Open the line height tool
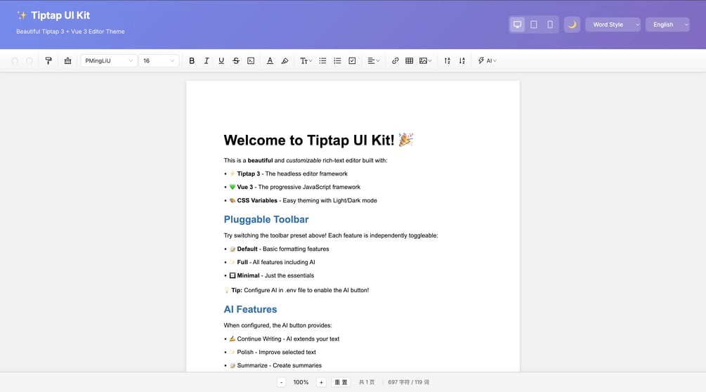Viewport: 706px width, 392px height. (x=447, y=60)
